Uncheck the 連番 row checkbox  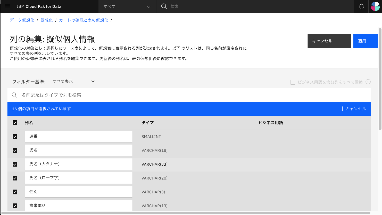pos(15,137)
